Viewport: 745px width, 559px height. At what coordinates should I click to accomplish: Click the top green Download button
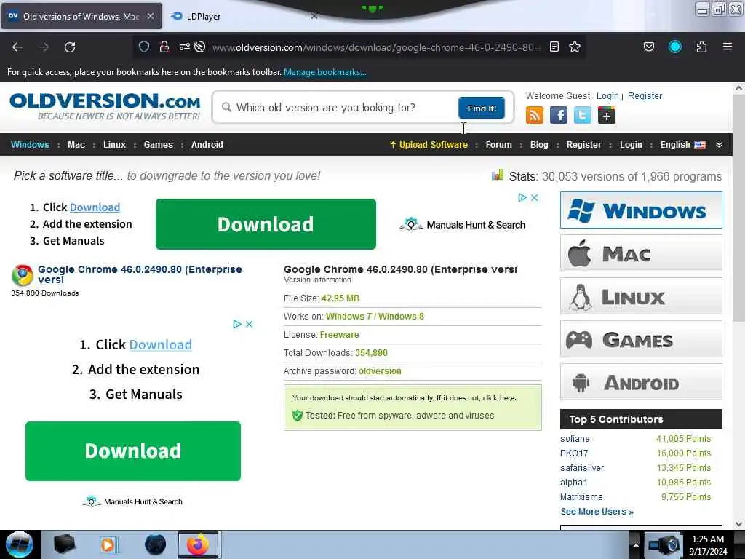coord(266,224)
